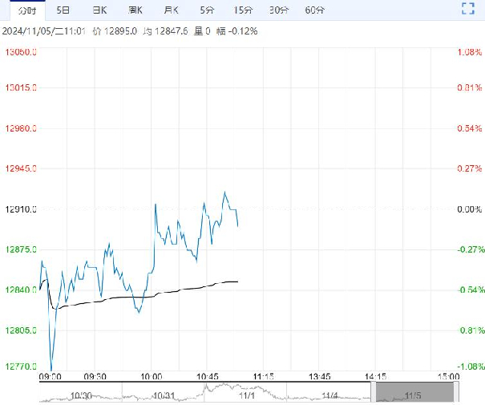Click the 1.08% top percentage label

[x=468, y=52]
